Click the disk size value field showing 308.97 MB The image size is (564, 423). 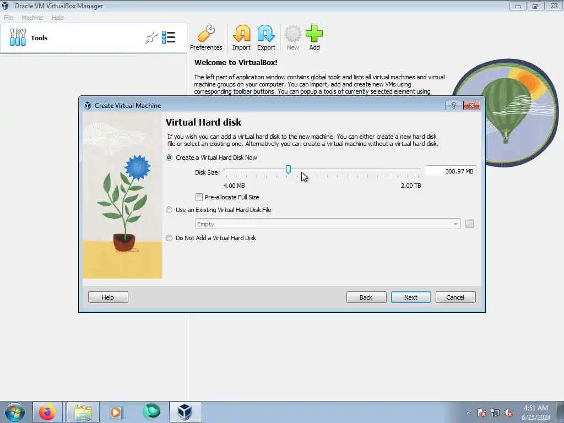(451, 171)
